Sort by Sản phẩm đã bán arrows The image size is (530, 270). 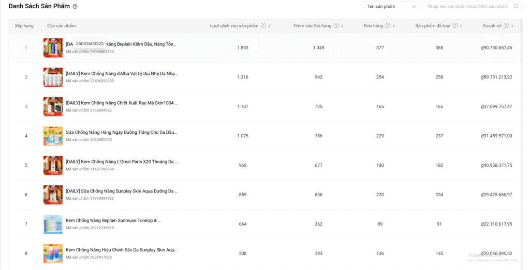click(461, 26)
